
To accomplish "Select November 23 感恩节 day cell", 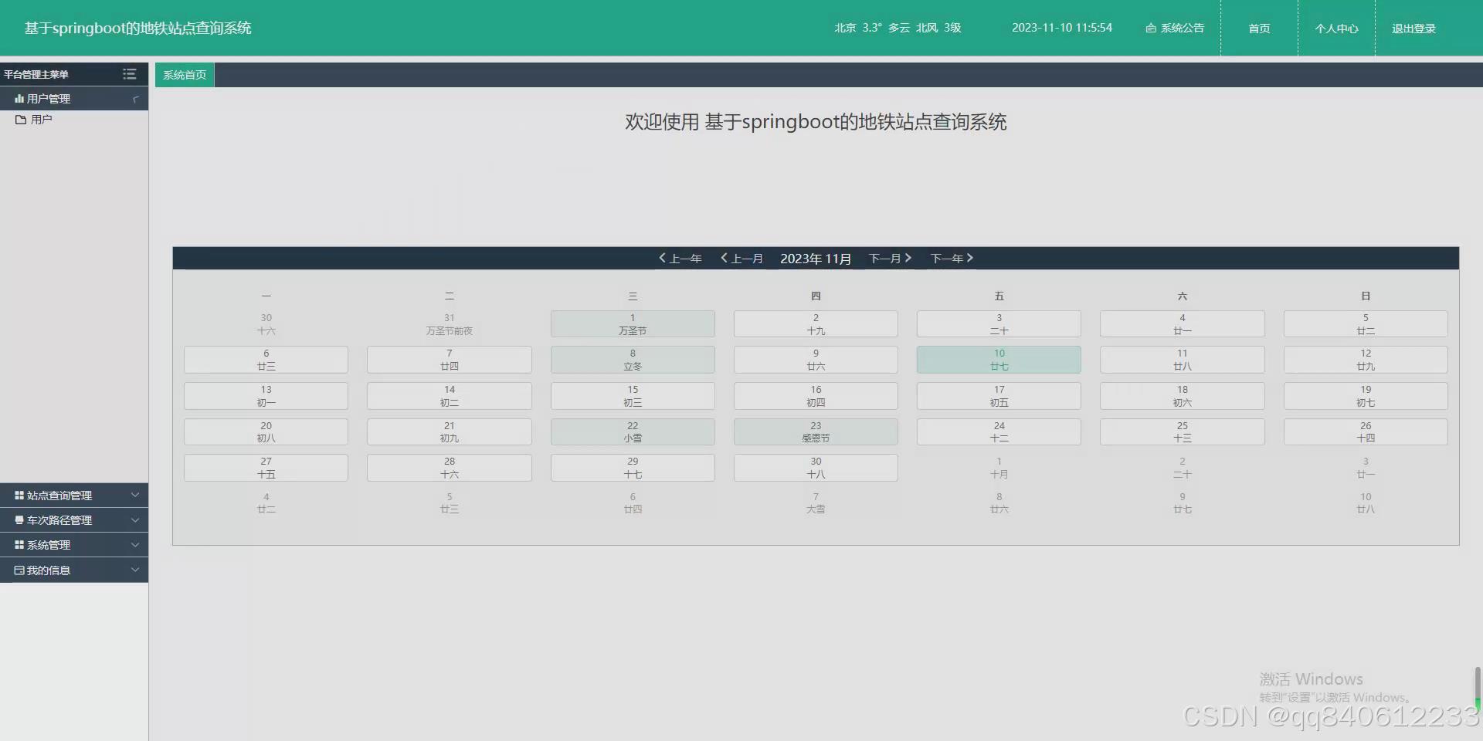I will pyautogui.click(x=816, y=431).
